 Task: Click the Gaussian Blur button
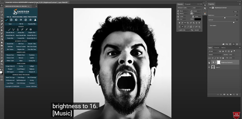(32, 24)
